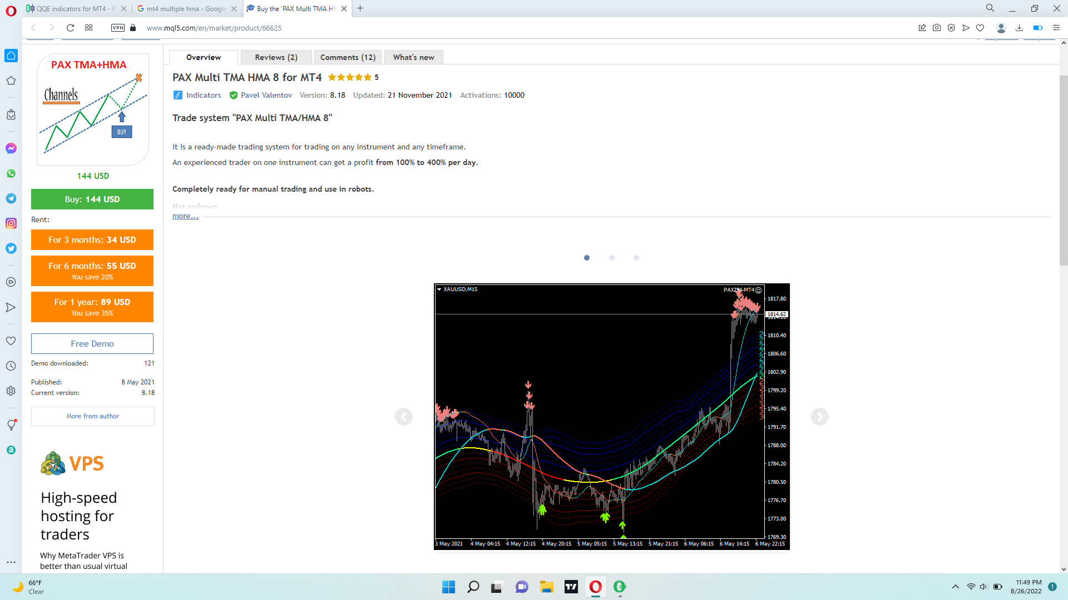Show next chart screenshot arrow

[x=819, y=417]
